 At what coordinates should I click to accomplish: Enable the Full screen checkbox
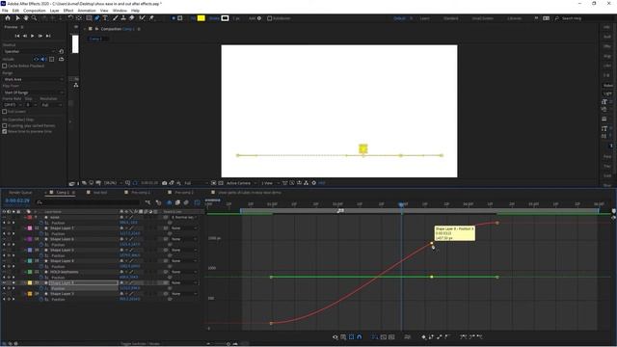point(5,112)
